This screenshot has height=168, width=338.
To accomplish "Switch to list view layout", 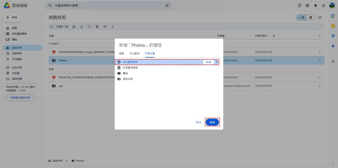I will [x=301, y=17].
